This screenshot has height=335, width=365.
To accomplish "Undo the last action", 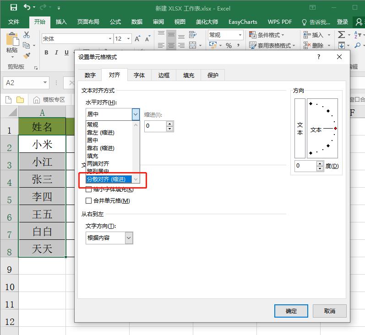I will [x=27, y=7].
